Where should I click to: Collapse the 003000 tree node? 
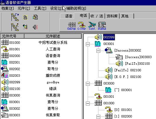(x=88, y=84)
